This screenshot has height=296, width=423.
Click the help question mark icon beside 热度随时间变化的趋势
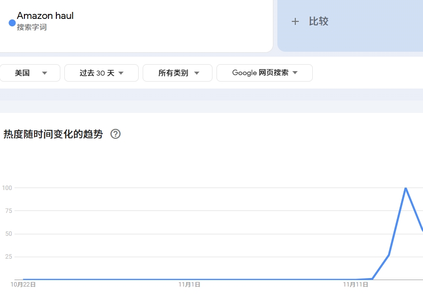[x=115, y=134]
